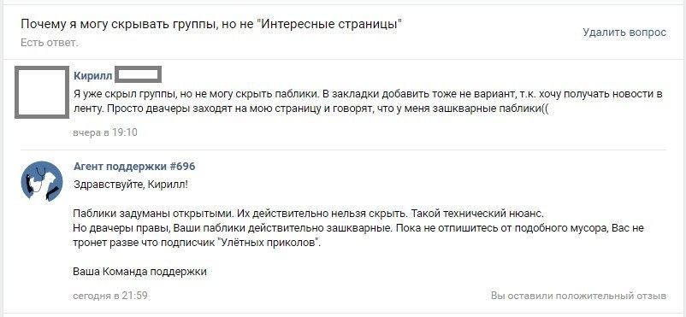
Task: Open the "Кирилл" author name link
Action: [x=92, y=76]
